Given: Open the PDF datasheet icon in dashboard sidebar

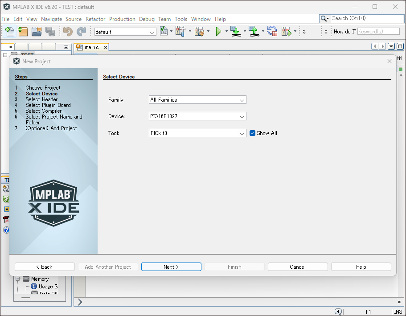Looking at the screenshot, I should coord(6,219).
